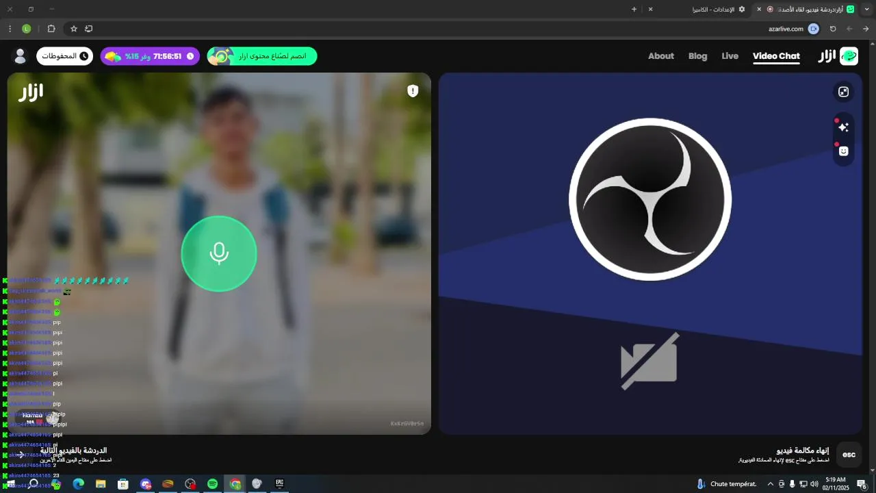Select the Video Chat tab
Viewport: 876px width, 493px height.
tap(776, 56)
